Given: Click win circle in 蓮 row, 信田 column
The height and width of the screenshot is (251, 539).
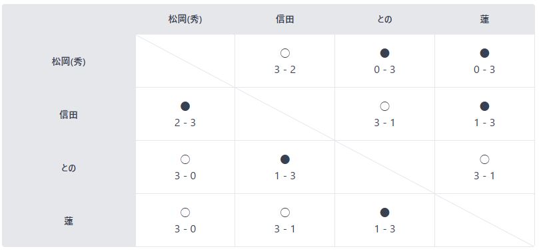Looking at the screenshot, I should coord(285,212).
